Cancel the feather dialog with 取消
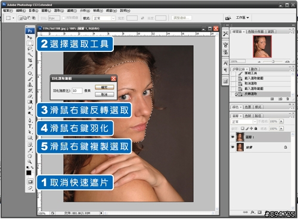 tap(104, 94)
